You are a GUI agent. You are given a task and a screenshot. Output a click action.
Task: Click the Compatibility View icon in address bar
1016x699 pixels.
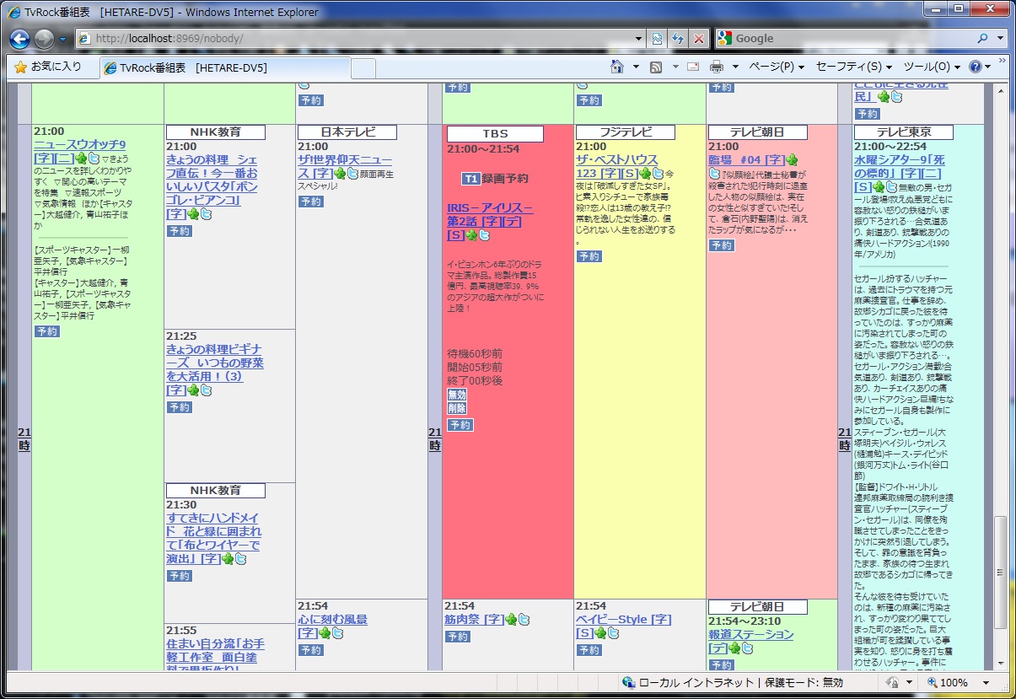[658, 39]
